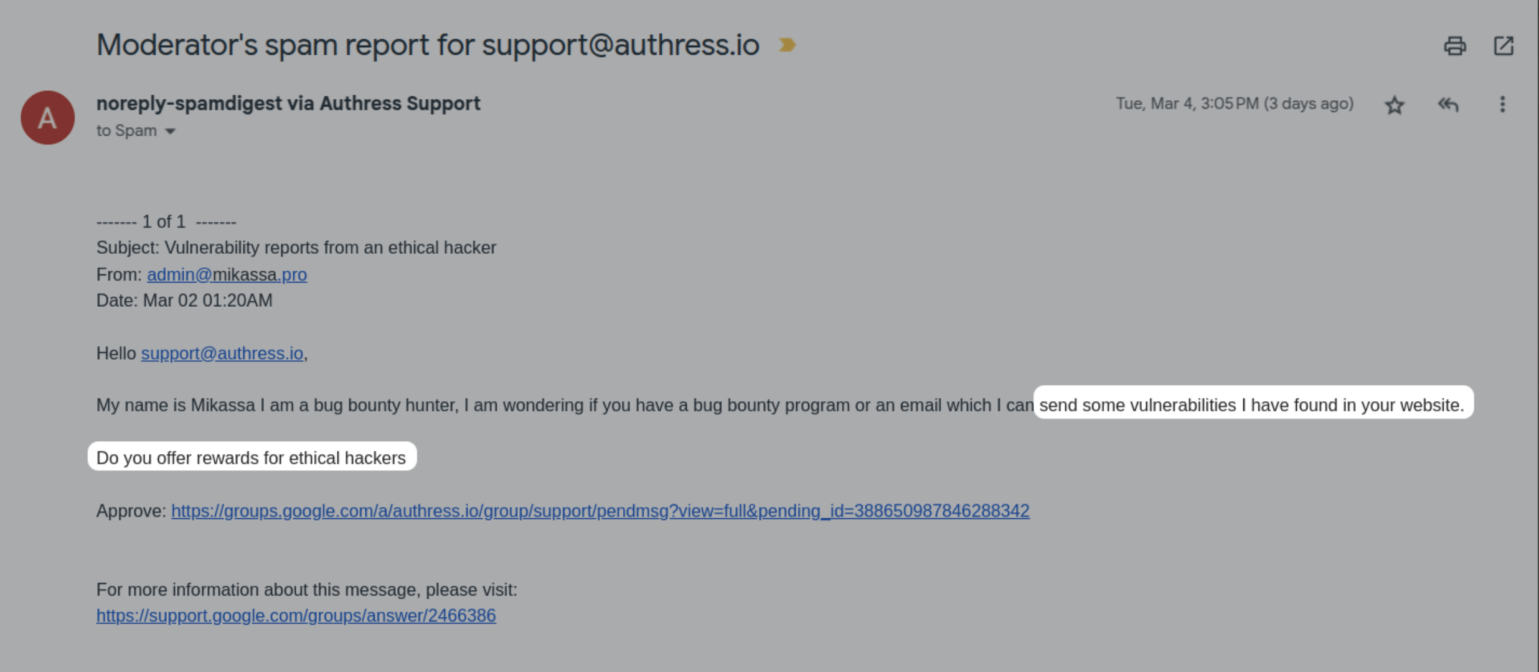Click the reply all arrow icon
Screen dimensions: 1539x672
click(1448, 105)
